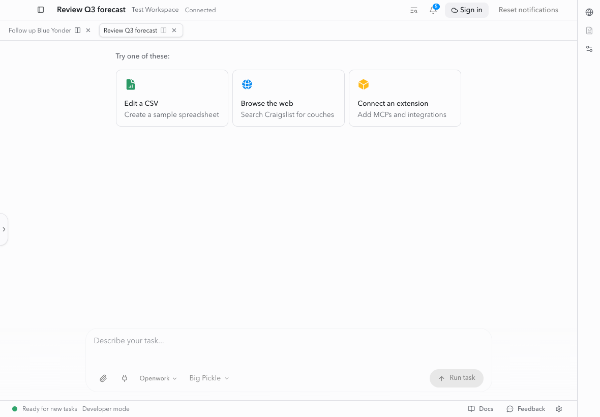Screen dimensions: 600x417
Task: Switch to Follow up Blue Yonder tab
Action: [40, 31]
